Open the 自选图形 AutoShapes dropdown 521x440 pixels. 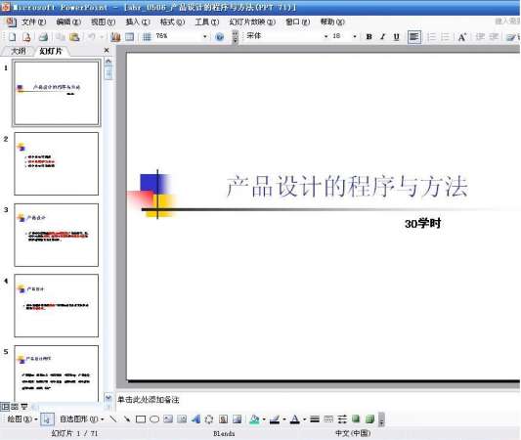pos(82,419)
